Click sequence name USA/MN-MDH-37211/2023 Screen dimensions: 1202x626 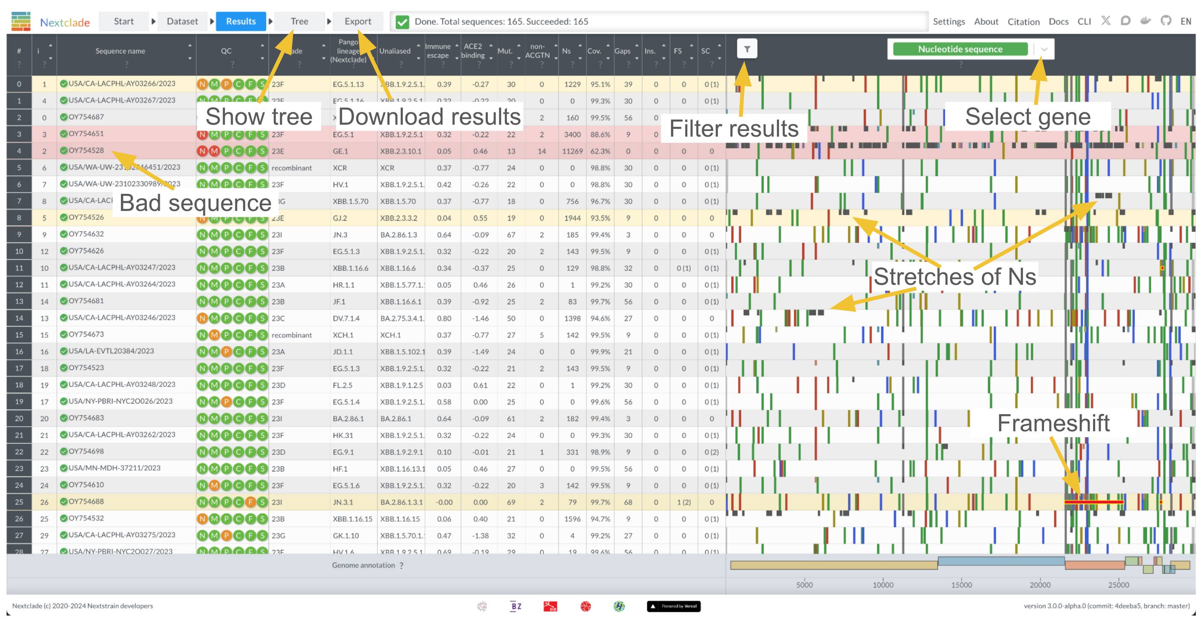coord(114,468)
